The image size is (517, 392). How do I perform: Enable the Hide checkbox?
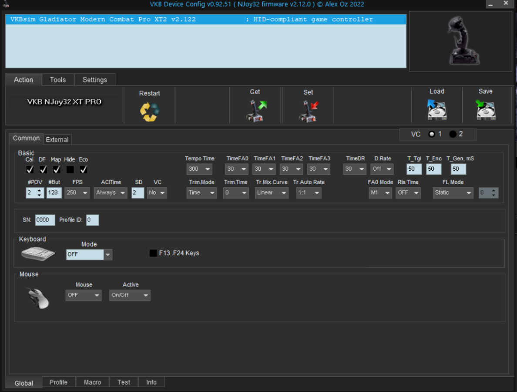[70, 169]
